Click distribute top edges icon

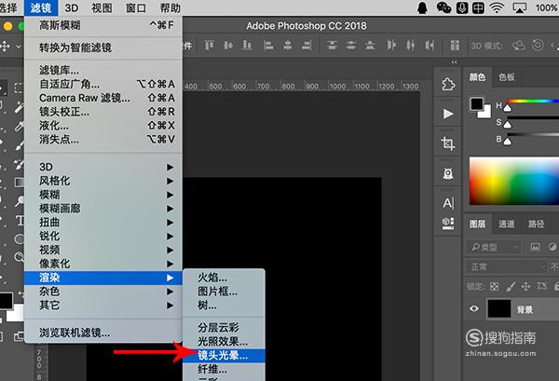coord(332,46)
